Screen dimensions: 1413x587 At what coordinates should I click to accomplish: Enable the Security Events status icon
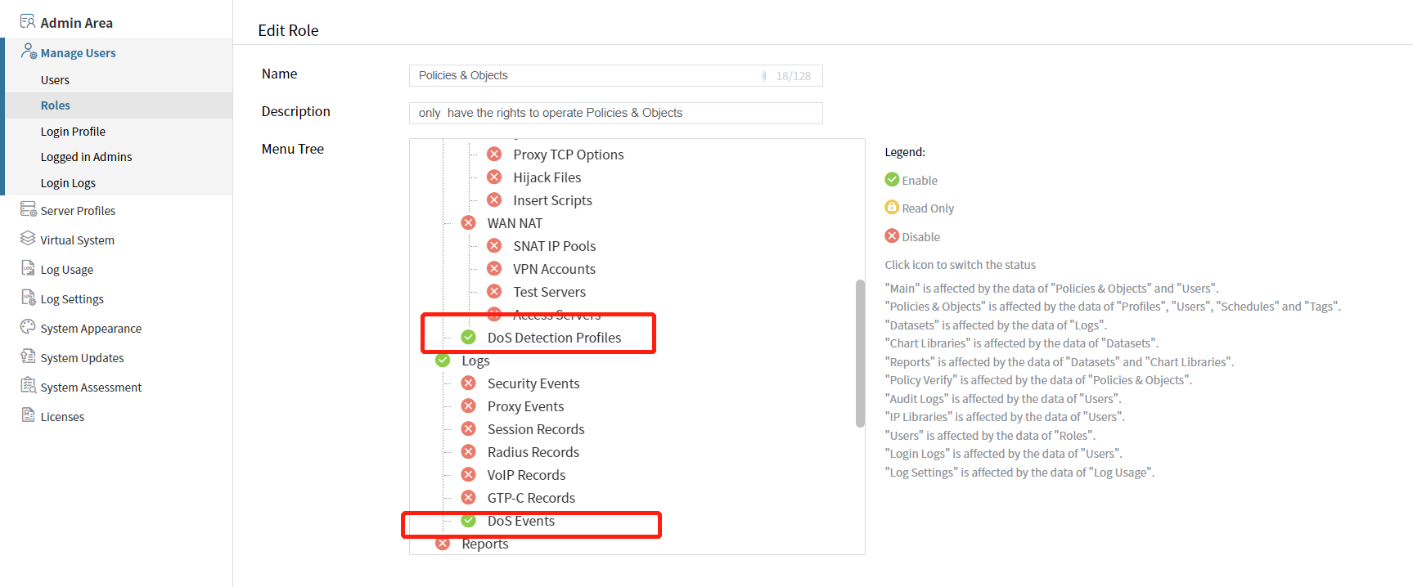(x=469, y=383)
